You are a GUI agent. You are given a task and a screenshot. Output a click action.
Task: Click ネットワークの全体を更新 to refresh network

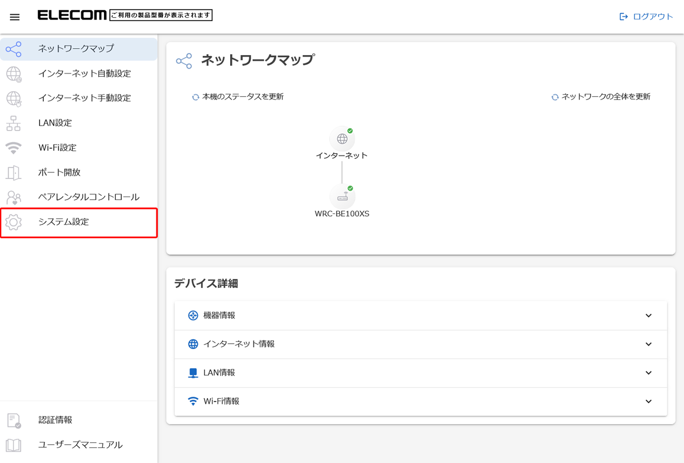(601, 97)
